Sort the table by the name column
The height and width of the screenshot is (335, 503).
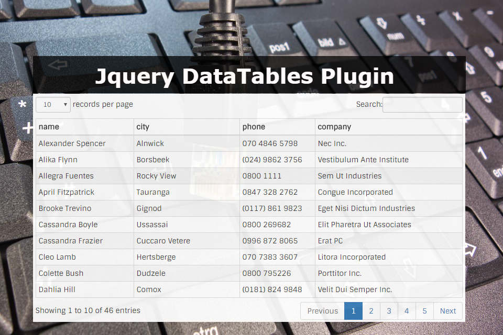[x=49, y=126]
